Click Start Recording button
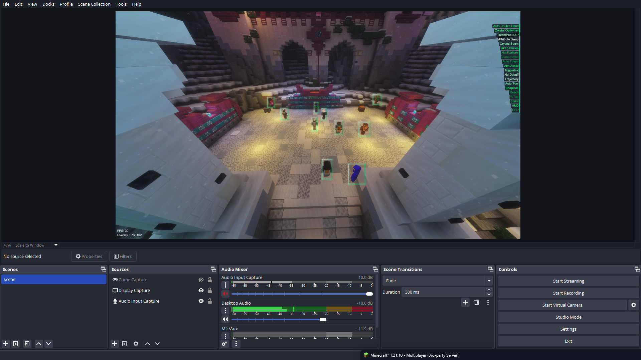 [x=568, y=293]
